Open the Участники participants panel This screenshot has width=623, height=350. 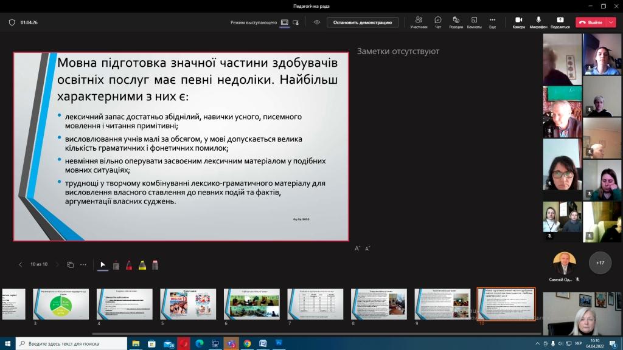click(419, 22)
